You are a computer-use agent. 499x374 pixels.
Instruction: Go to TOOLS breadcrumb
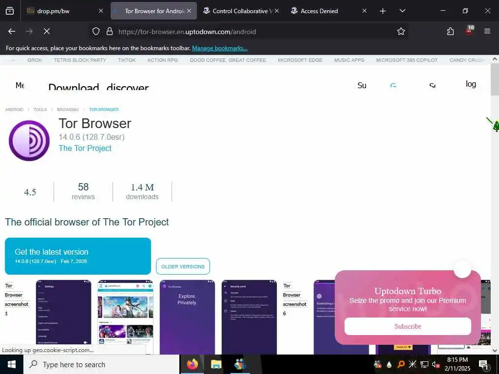40,110
